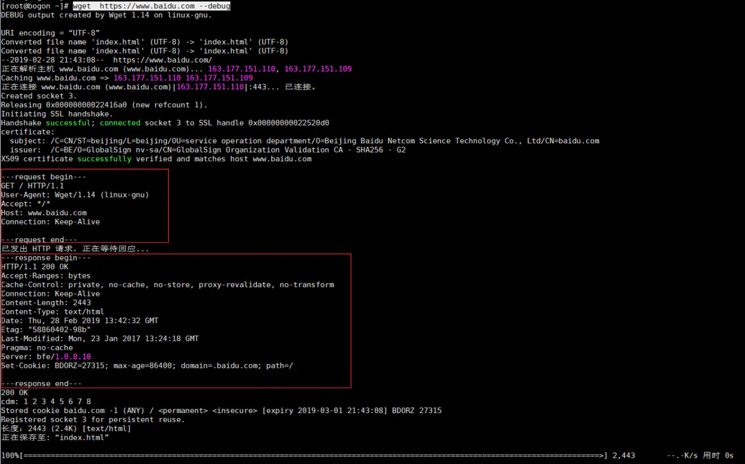This screenshot has width=745, height=464.
Task: Click the '---response end---' marker
Action: pos(42,384)
